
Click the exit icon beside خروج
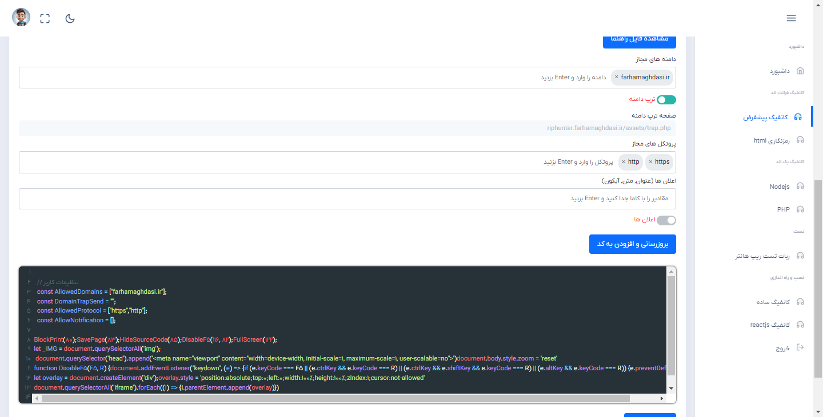800,347
